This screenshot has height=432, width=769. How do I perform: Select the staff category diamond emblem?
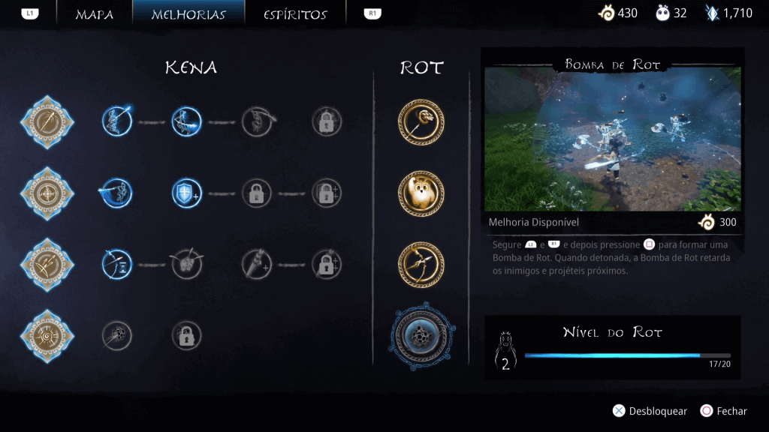pyautogui.click(x=47, y=122)
